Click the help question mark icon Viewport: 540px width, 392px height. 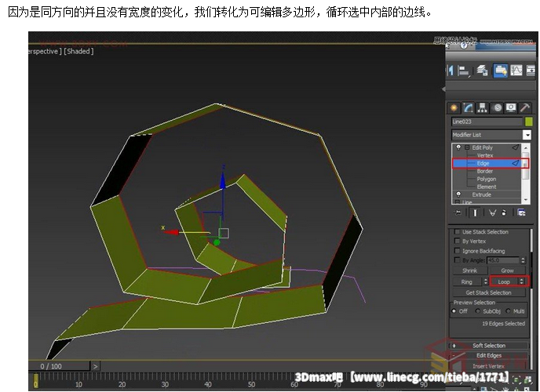click(x=464, y=45)
